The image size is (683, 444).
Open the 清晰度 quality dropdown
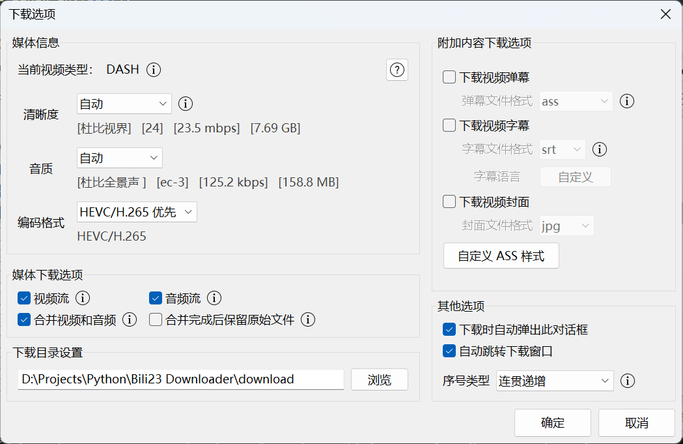pyautogui.click(x=124, y=104)
